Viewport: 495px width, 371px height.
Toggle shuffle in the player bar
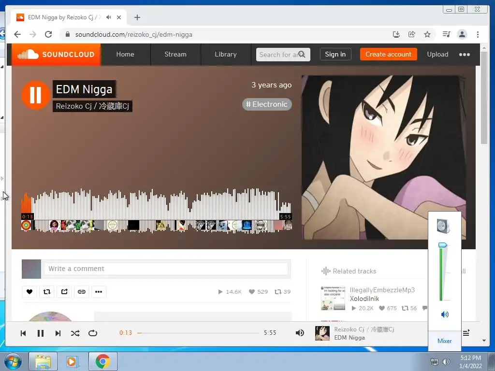click(75, 333)
